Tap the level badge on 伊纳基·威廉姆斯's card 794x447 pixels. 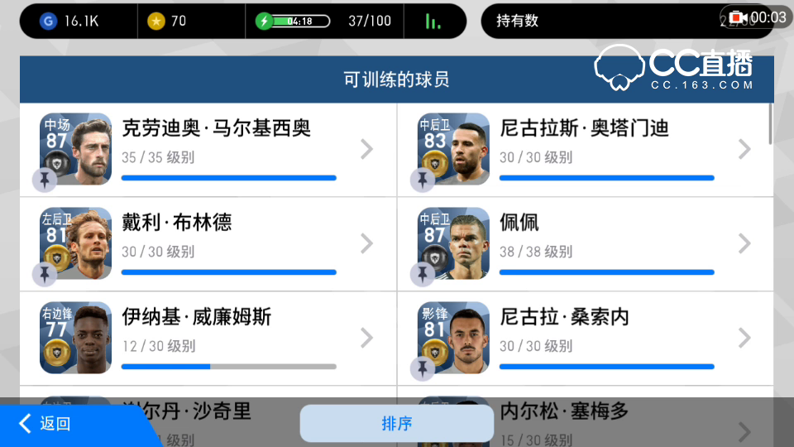click(x=56, y=353)
